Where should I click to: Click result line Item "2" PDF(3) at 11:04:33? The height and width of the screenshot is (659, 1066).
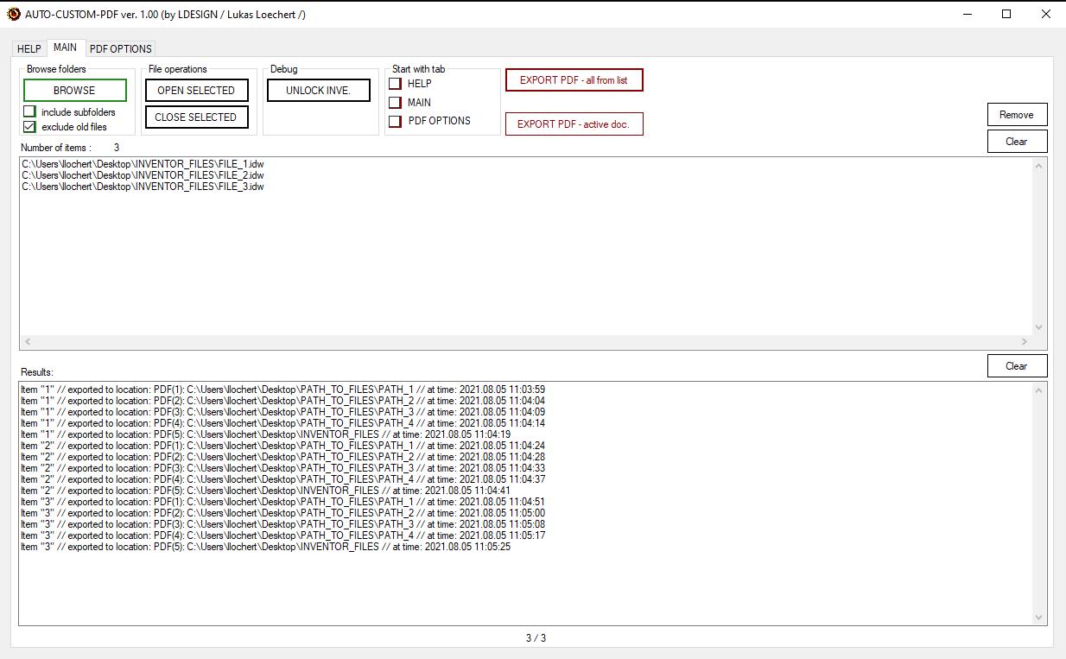tap(282, 468)
